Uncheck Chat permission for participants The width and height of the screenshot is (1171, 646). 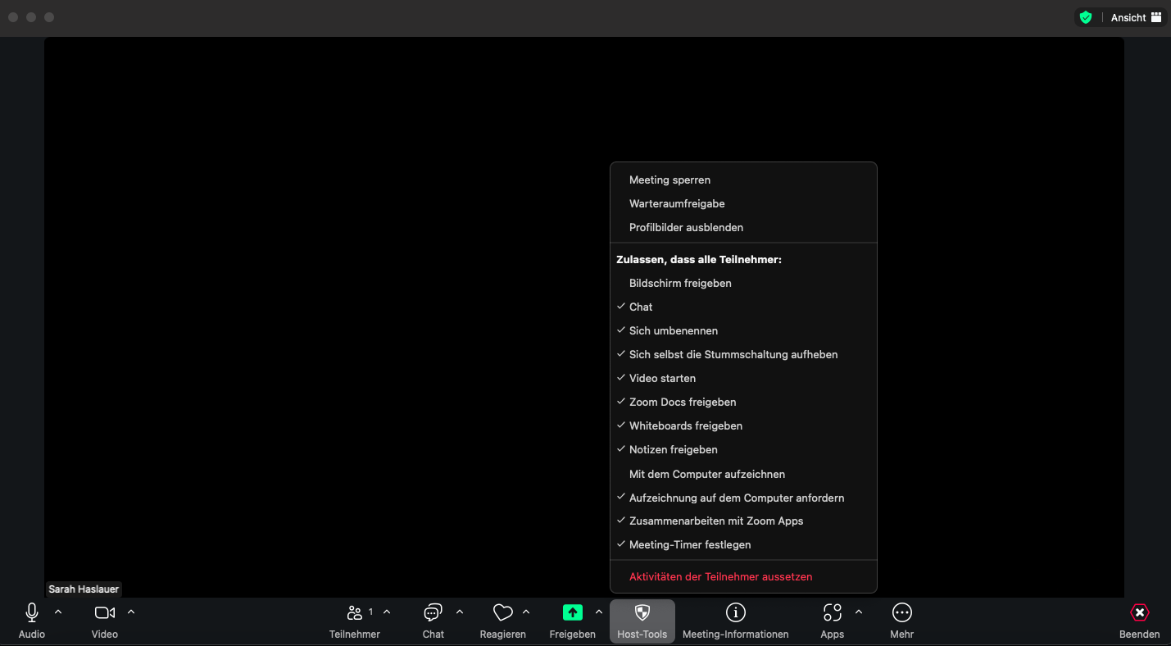[x=641, y=307]
